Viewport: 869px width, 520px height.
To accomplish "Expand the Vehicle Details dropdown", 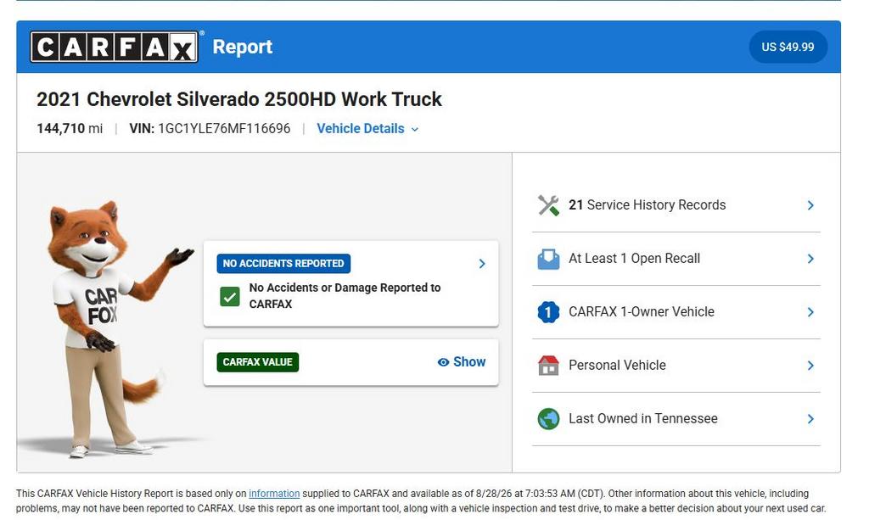I will coord(367,128).
